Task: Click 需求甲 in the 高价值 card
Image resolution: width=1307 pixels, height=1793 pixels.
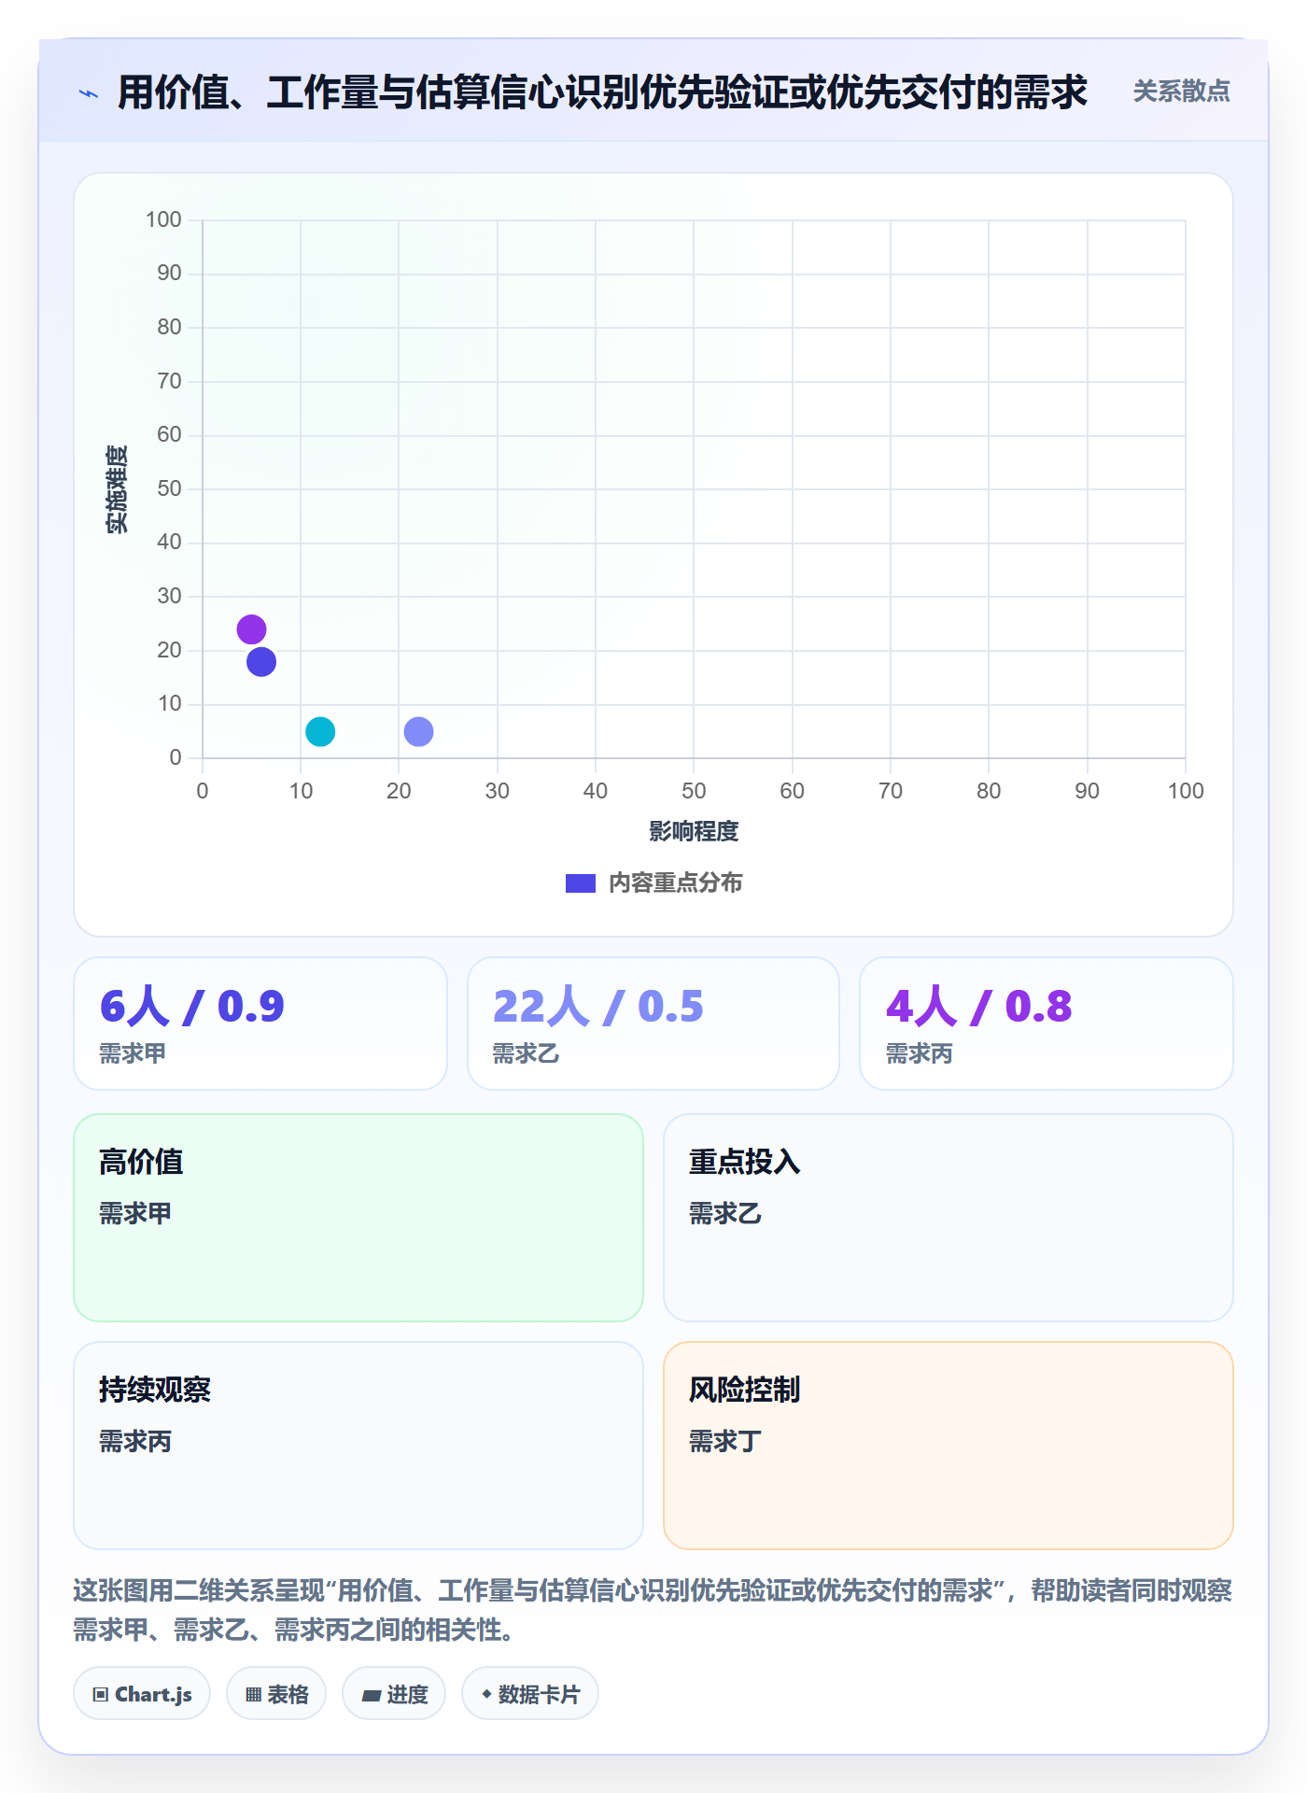Action: [135, 1213]
